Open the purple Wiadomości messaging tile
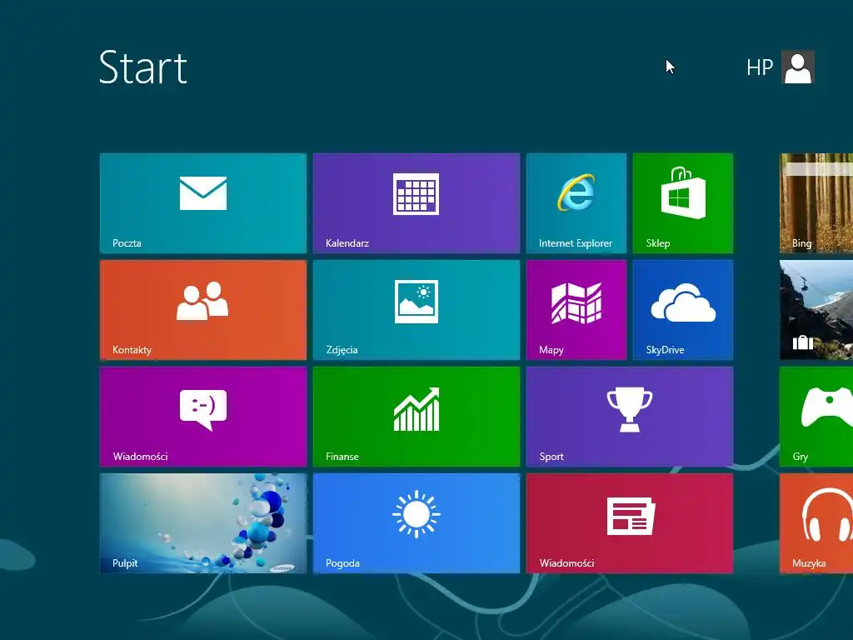Screen dimensions: 853x640 coord(203,417)
